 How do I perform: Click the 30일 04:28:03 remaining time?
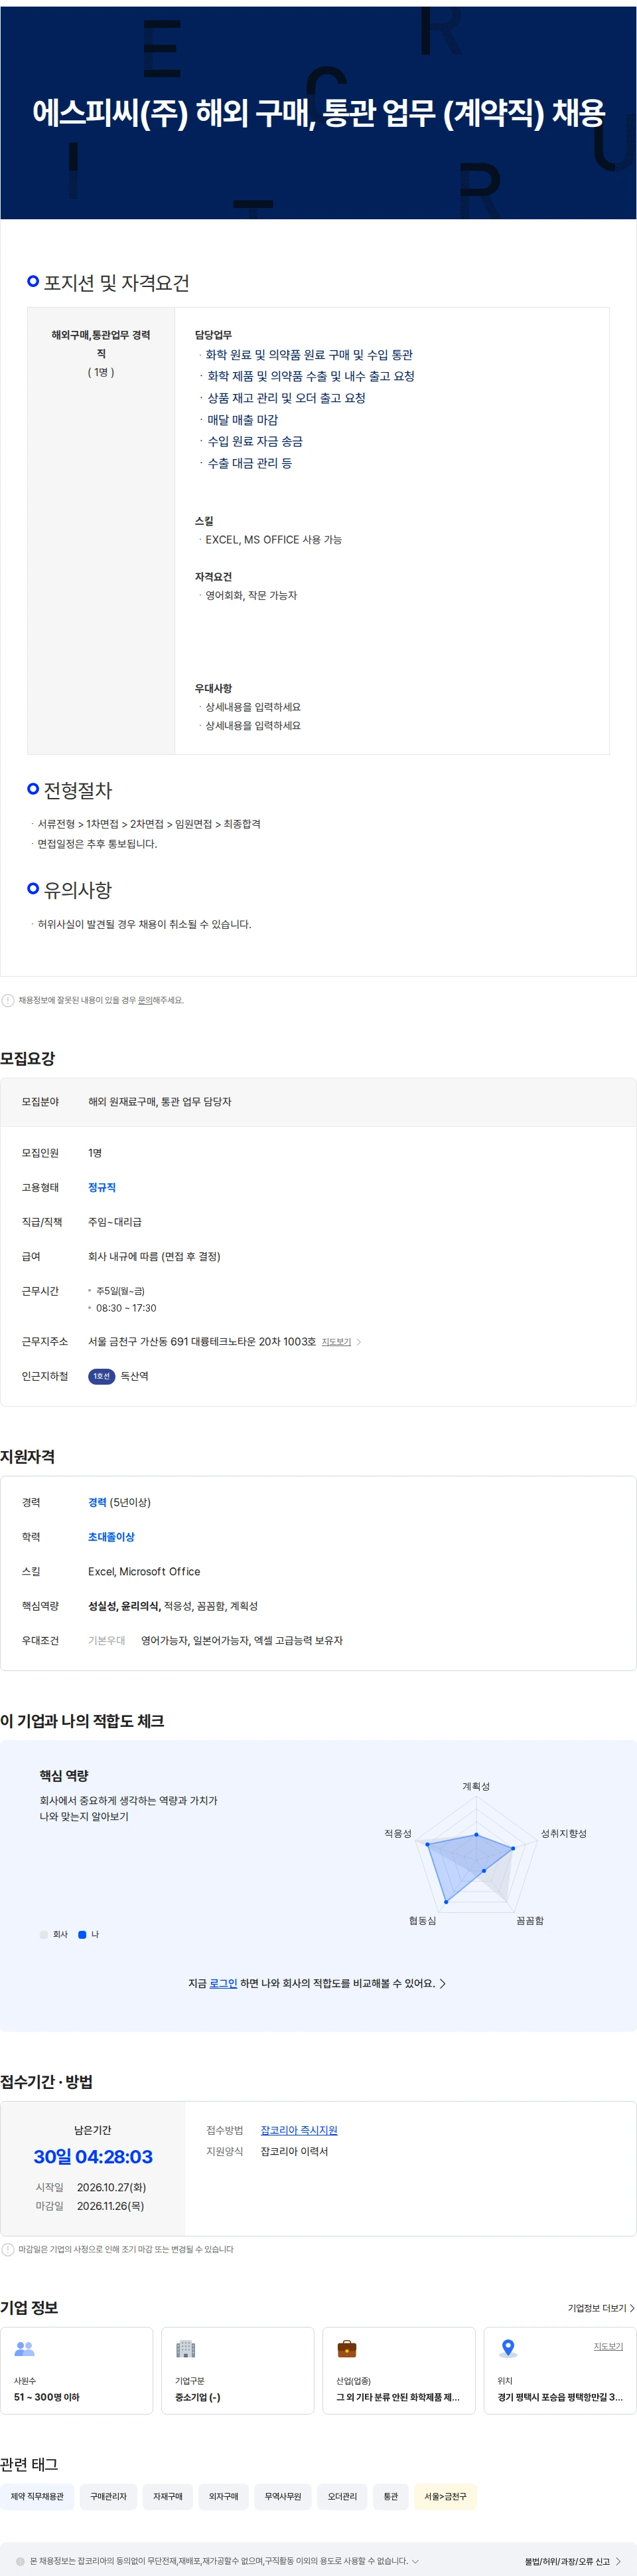[93, 2157]
